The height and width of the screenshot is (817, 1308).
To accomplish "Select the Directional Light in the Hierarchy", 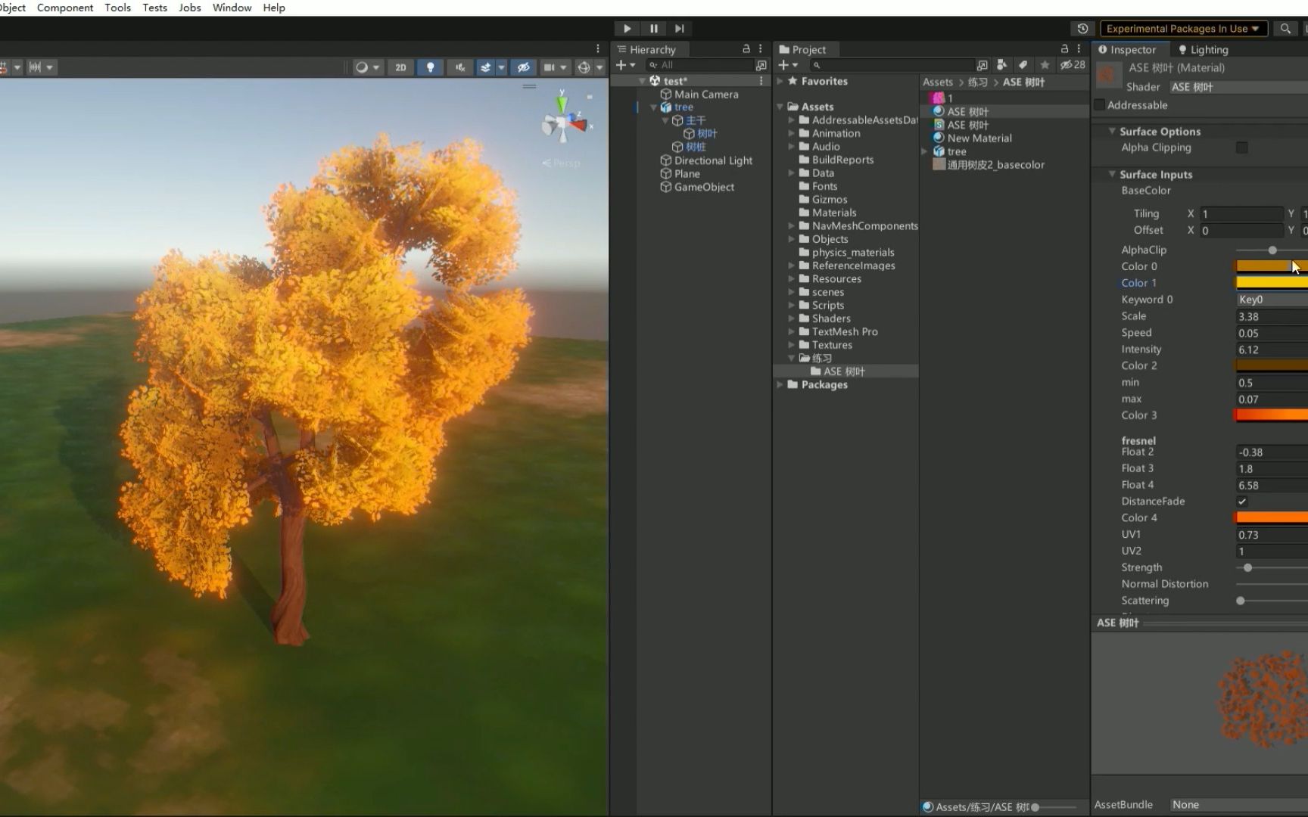I will tap(713, 160).
